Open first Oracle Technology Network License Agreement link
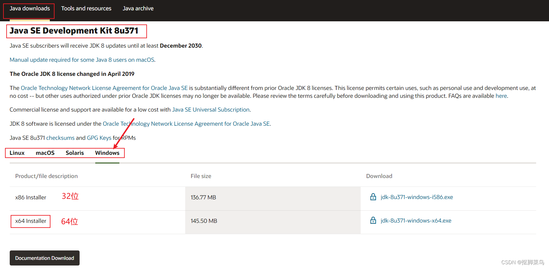 pyautogui.click(x=104, y=88)
